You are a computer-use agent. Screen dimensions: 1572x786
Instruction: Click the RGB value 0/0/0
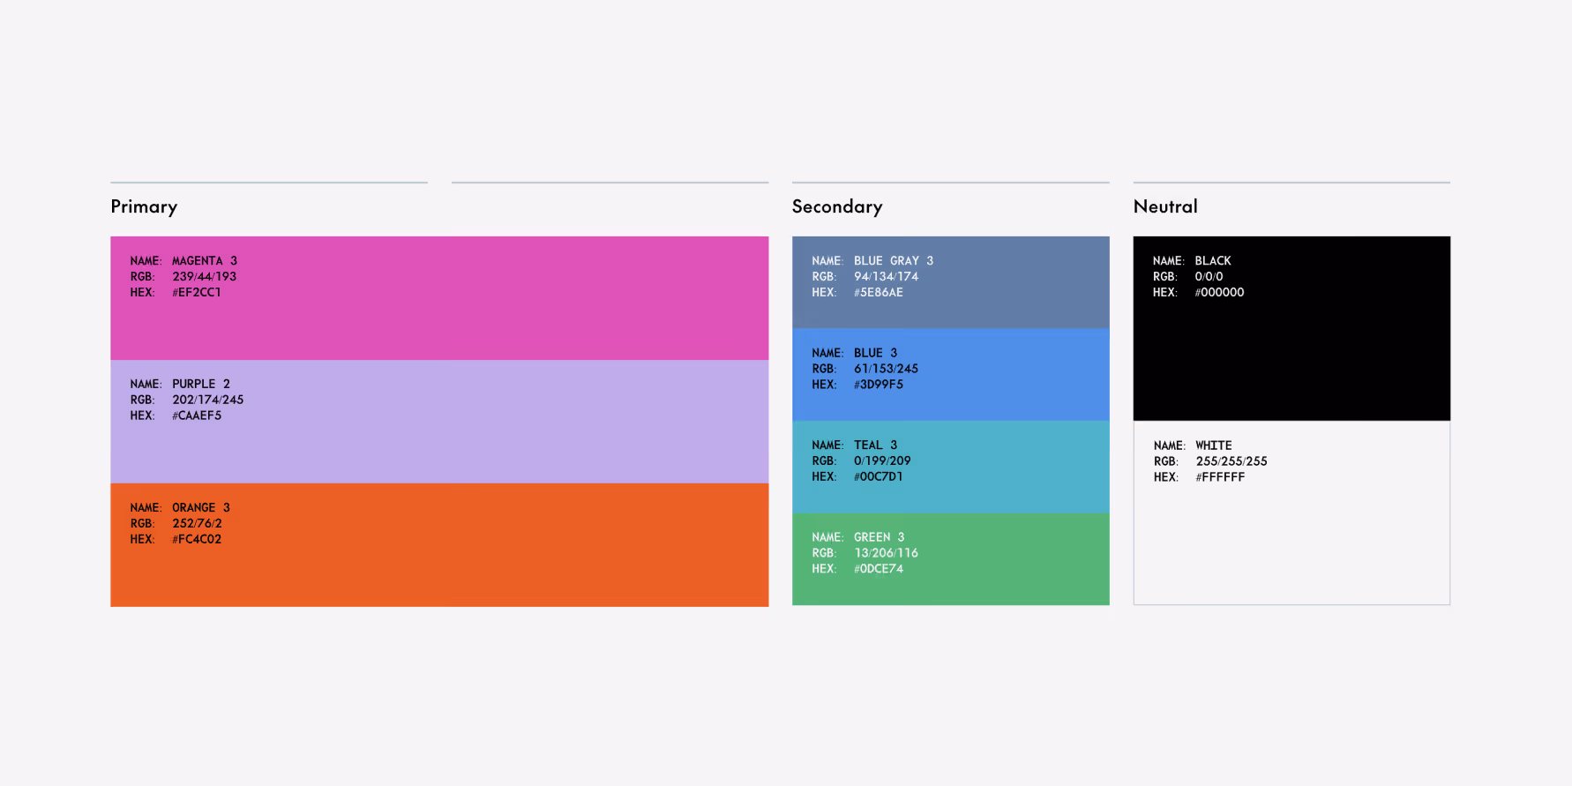tap(1209, 276)
